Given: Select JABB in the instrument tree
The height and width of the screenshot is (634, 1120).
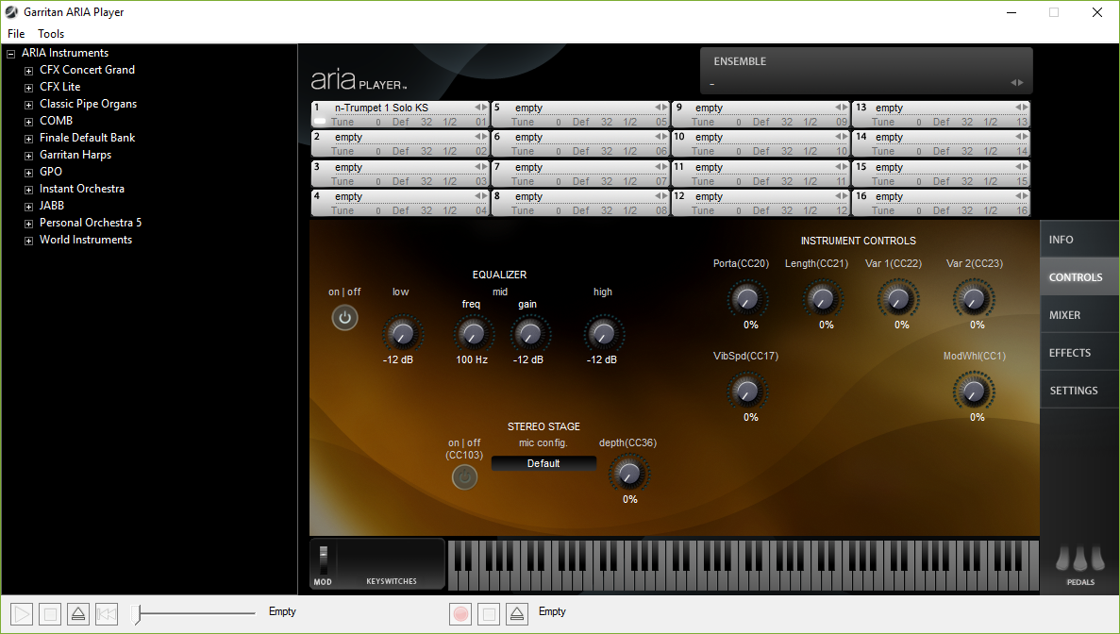Looking at the screenshot, I should click(52, 206).
